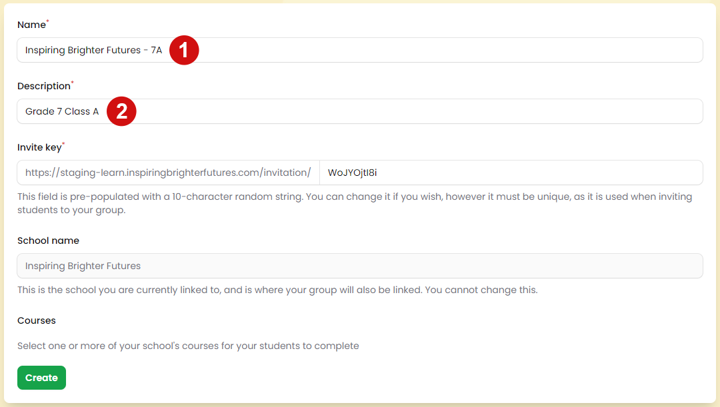Click the disabled School name field
Image resolution: width=720 pixels, height=407 pixels.
[x=359, y=266]
